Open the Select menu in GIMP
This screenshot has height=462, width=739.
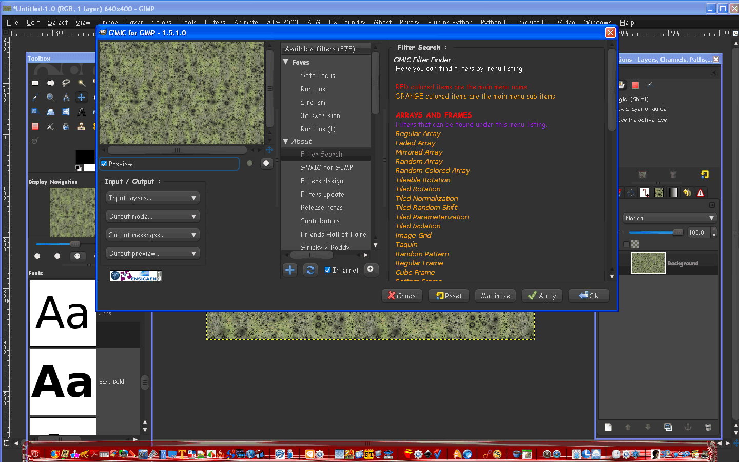click(x=57, y=22)
